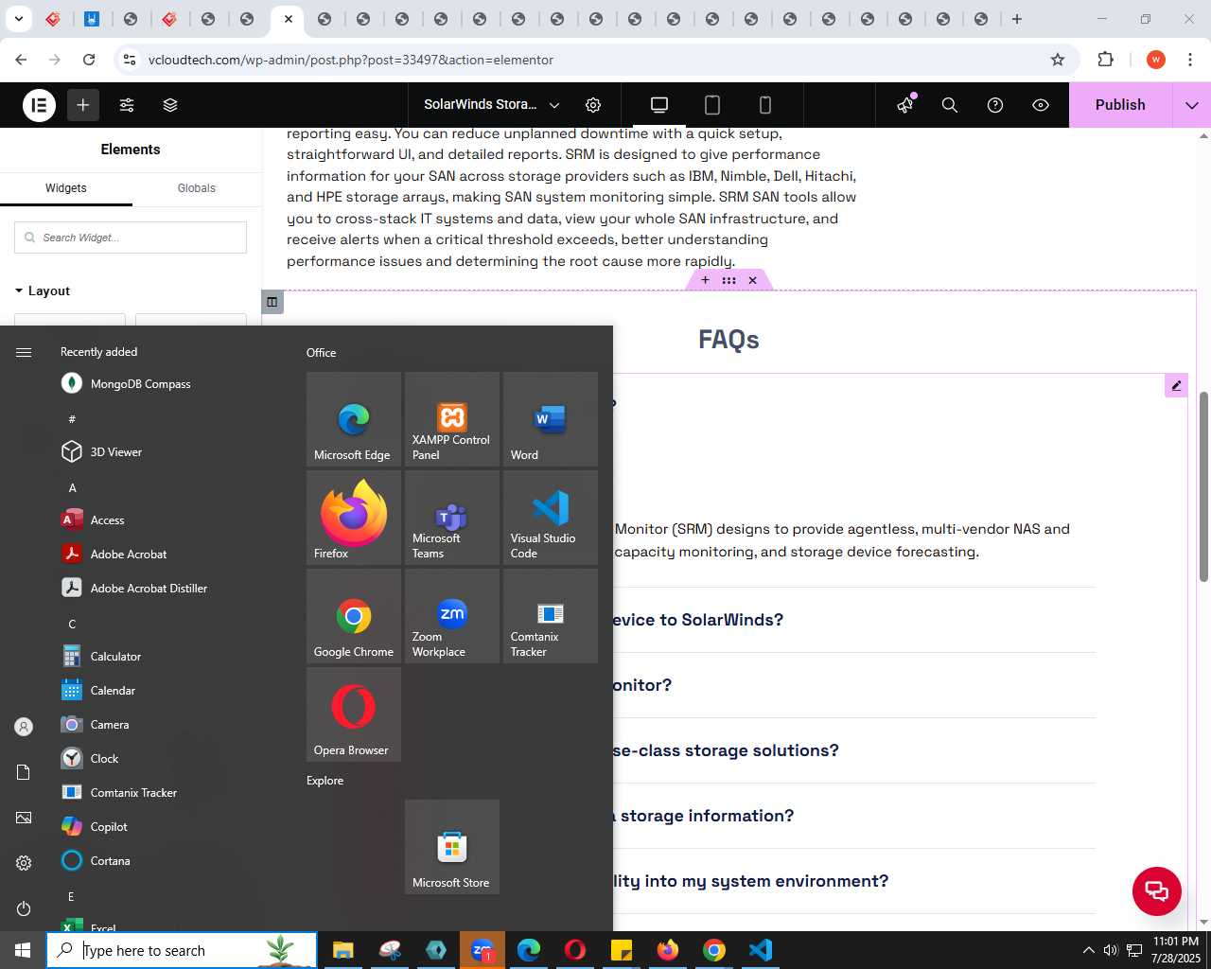This screenshot has height=969, width=1211.
Task: Open File Explorer on the taskbar
Action: point(342,950)
